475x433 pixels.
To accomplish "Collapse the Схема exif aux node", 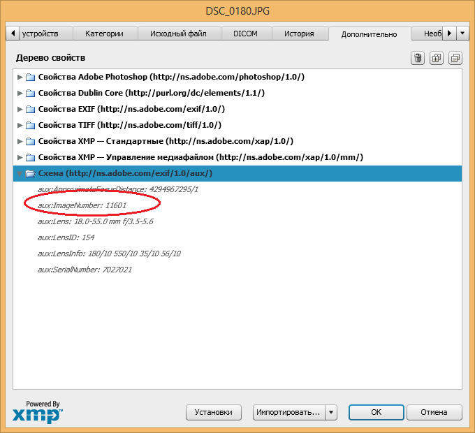I will click(20, 174).
